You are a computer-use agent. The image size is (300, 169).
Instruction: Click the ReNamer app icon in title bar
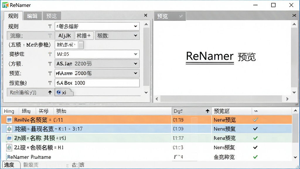5,5
